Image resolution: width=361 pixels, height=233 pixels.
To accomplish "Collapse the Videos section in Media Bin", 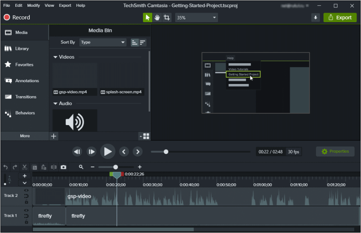I will coord(56,57).
